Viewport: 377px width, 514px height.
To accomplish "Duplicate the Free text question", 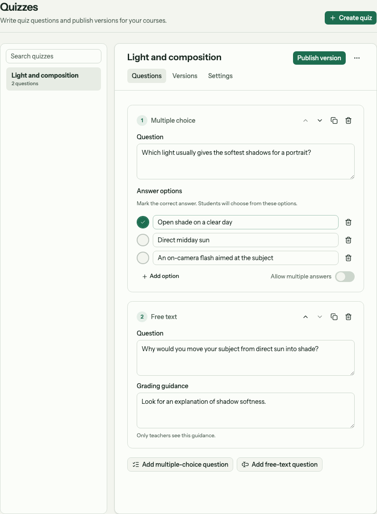I will click(334, 317).
